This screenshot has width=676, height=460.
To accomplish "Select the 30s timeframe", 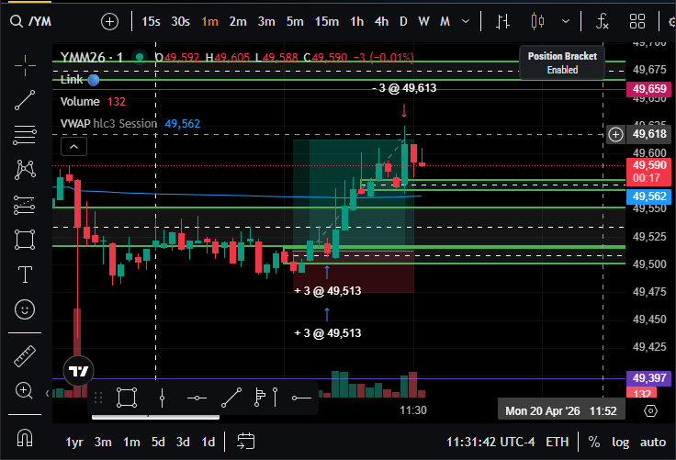I will 180,21.
